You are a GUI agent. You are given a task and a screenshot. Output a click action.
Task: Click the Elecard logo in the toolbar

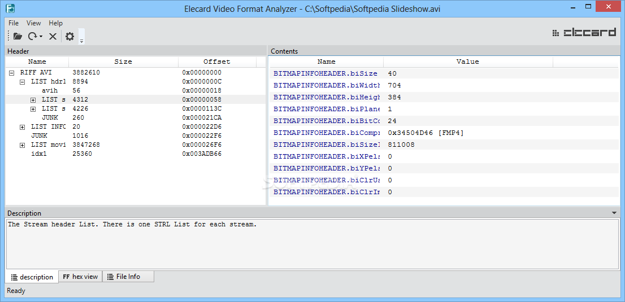click(x=584, y=33)
